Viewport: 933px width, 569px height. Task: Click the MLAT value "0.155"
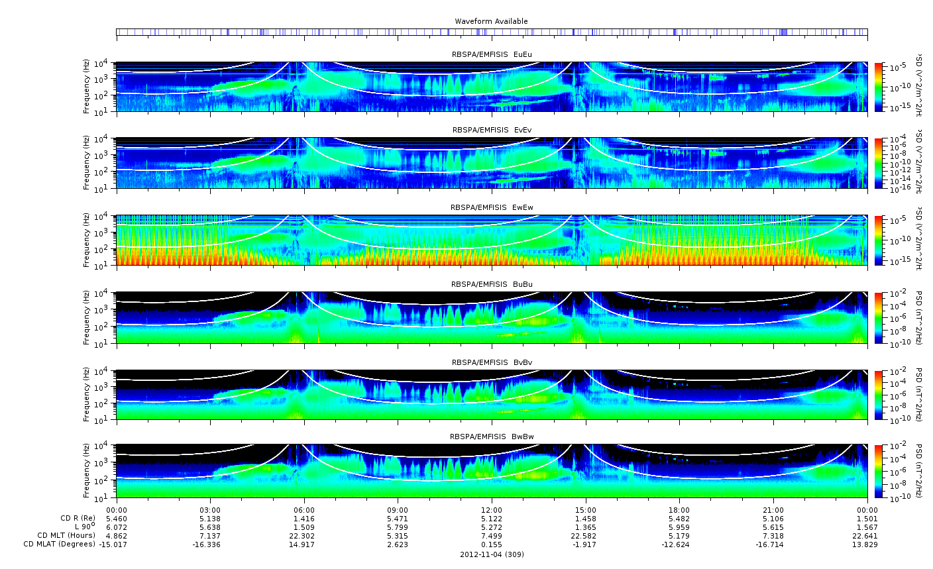492,544
